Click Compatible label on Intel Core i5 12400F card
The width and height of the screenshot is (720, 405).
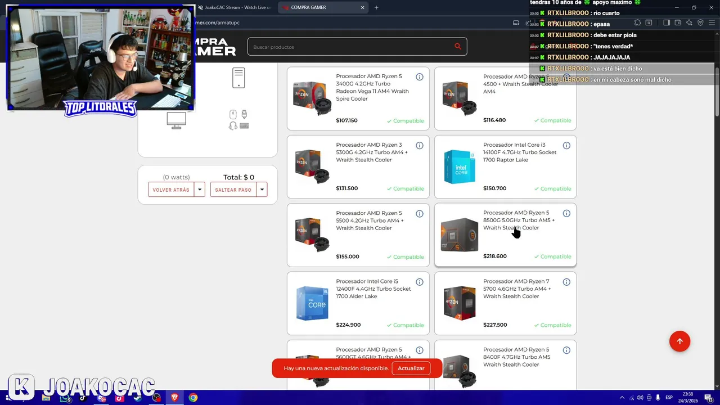[x=406, y=325]
